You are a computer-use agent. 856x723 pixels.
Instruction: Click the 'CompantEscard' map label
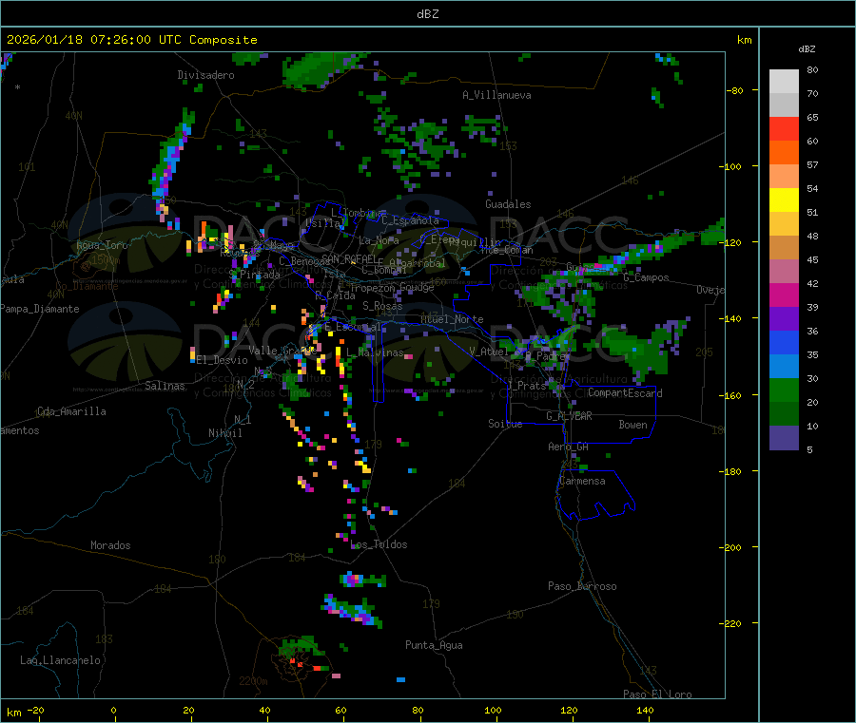[x=625, y=392]
